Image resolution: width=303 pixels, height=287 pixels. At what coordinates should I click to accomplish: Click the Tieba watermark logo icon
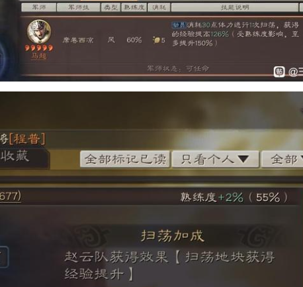click(279, 72)
